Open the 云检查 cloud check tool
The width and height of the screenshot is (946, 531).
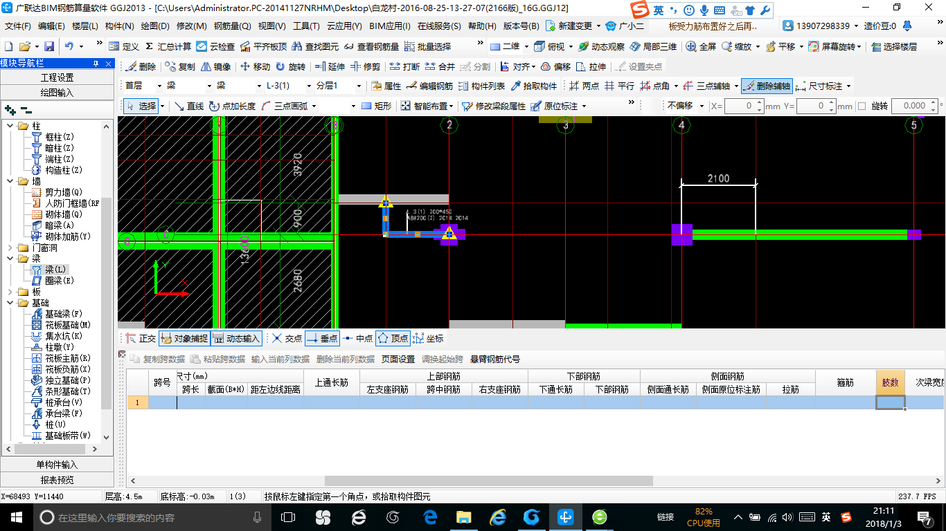pyautogui.click(x=215, y=46)
